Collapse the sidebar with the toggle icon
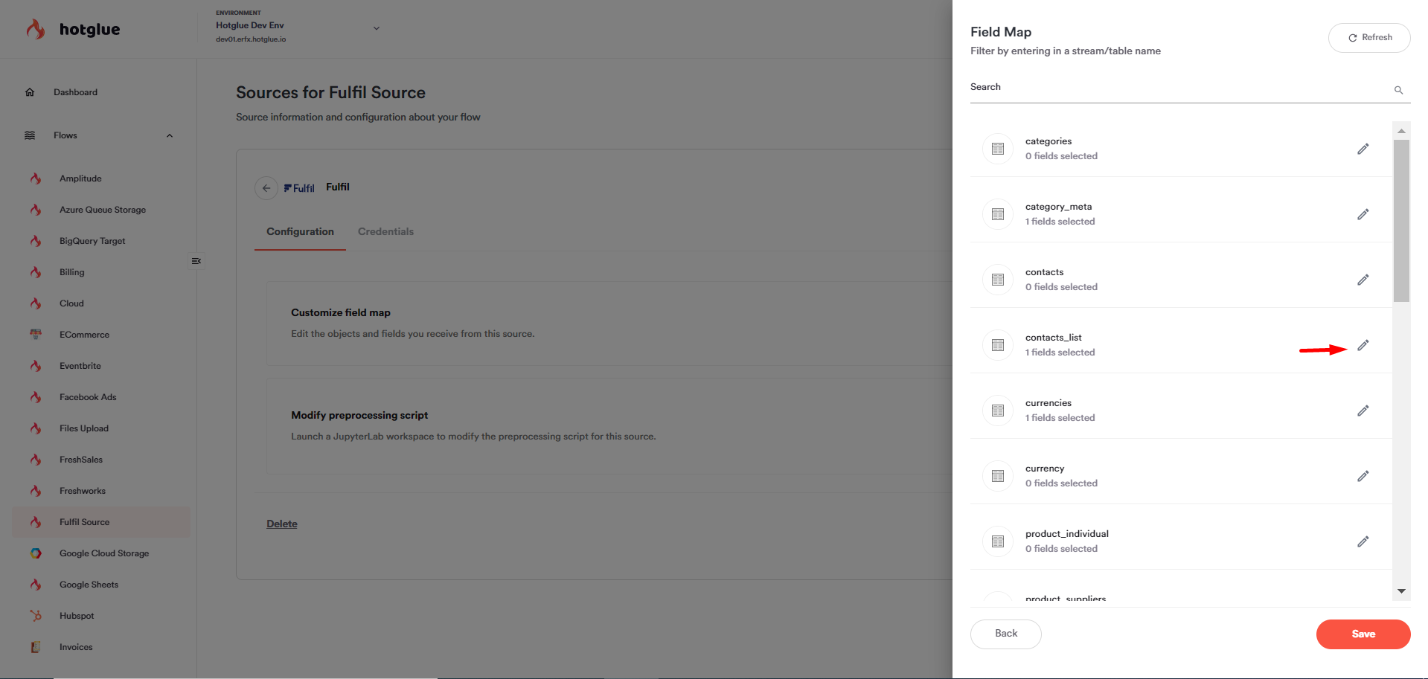The image size is (1428, 679). coord(196,261)
